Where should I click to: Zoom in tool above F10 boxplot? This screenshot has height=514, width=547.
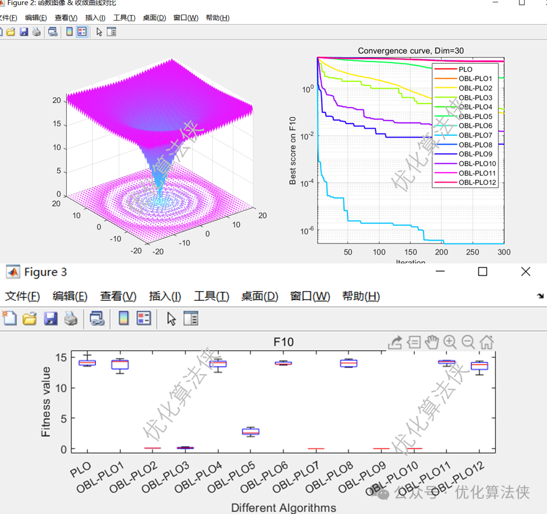pyautogui.click(x=450, y=342)
